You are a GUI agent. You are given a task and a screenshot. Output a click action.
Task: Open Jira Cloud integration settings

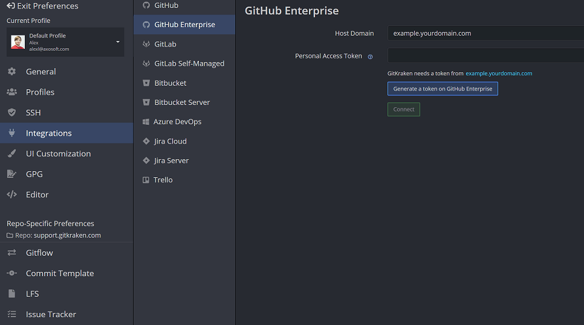170,141
